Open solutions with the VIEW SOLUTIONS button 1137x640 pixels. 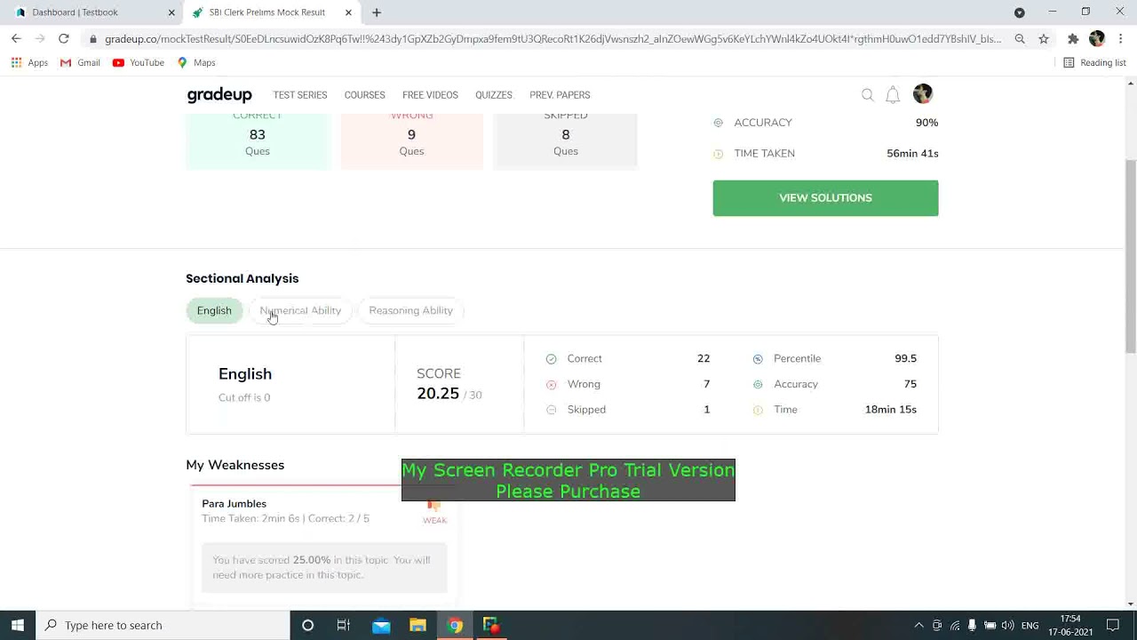click(825, 198)
